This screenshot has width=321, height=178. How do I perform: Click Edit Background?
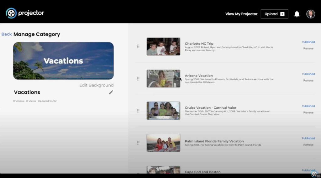(x=97, y=85)
